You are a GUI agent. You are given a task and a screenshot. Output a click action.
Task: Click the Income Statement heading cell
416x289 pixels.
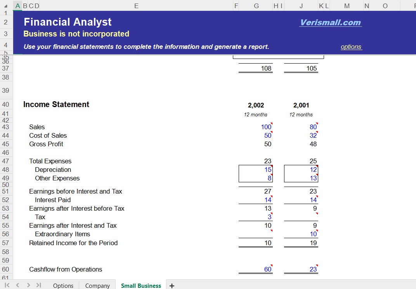[x=56, y=104]
